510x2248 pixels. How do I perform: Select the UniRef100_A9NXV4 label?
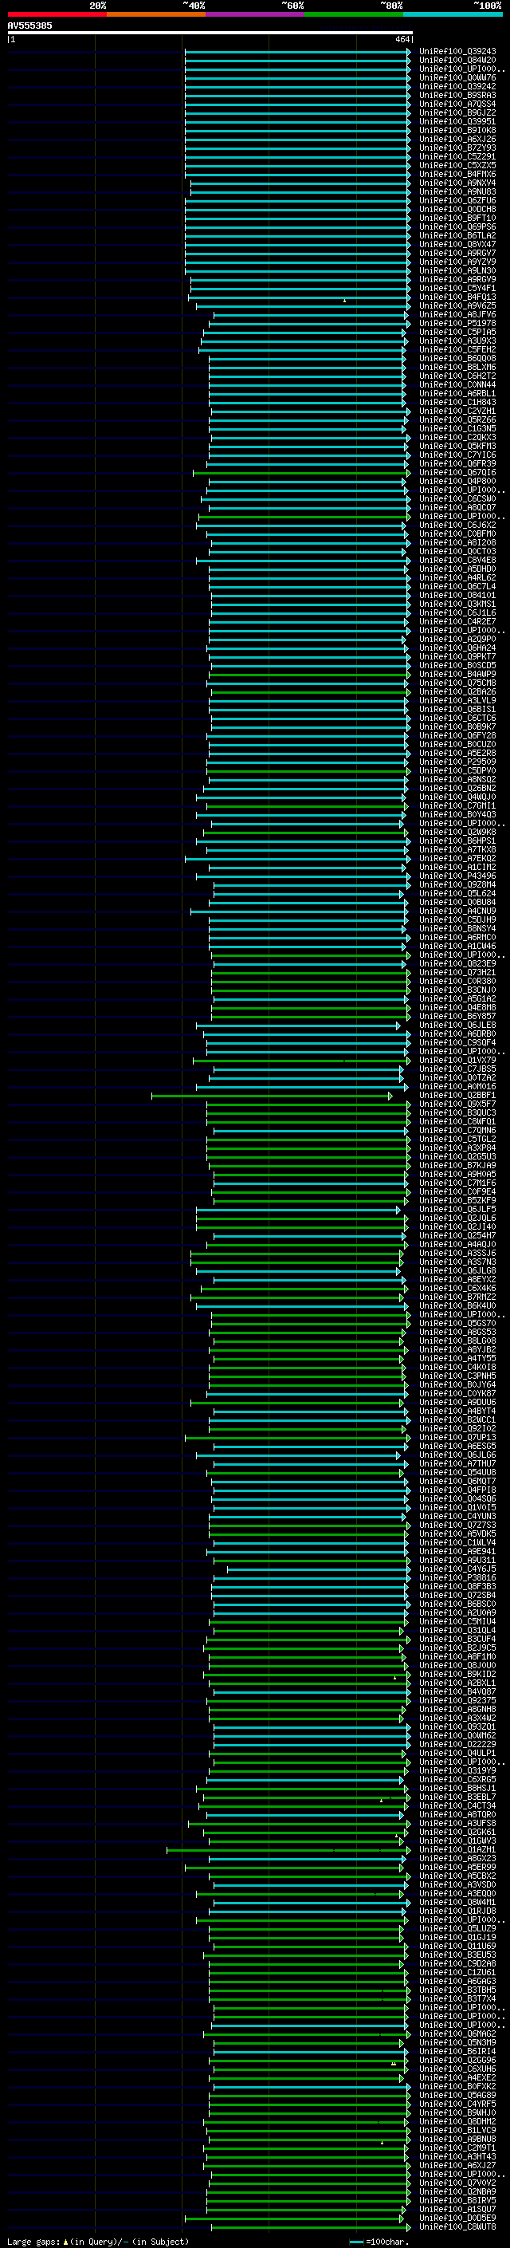coord(457,183)
